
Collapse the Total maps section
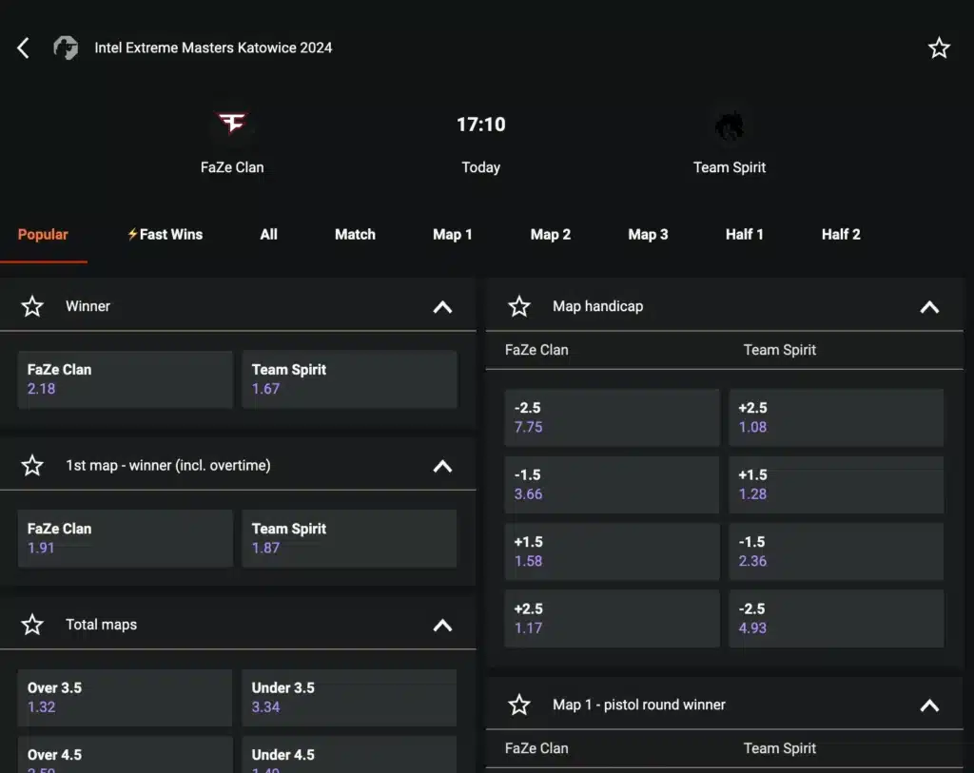pos(442,625)
